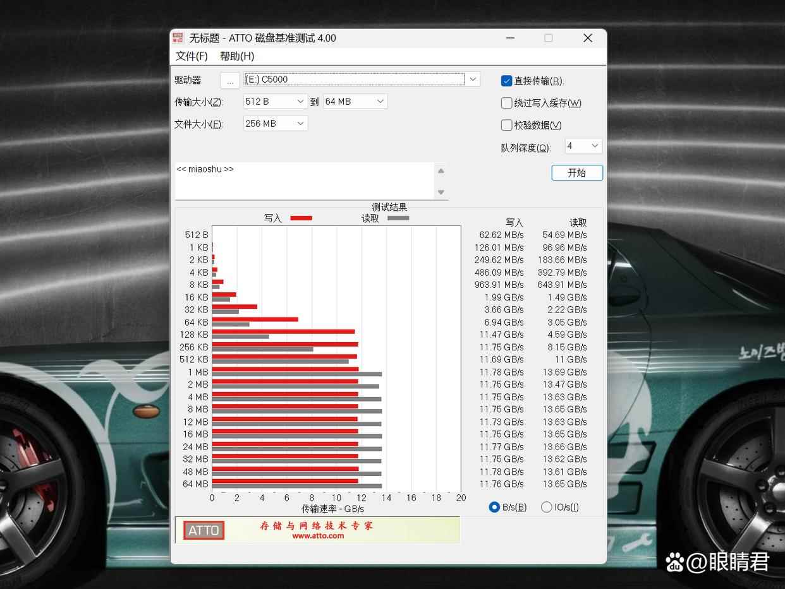
Task: Select the IO/s radio button
Action: [x=546, y=507]
